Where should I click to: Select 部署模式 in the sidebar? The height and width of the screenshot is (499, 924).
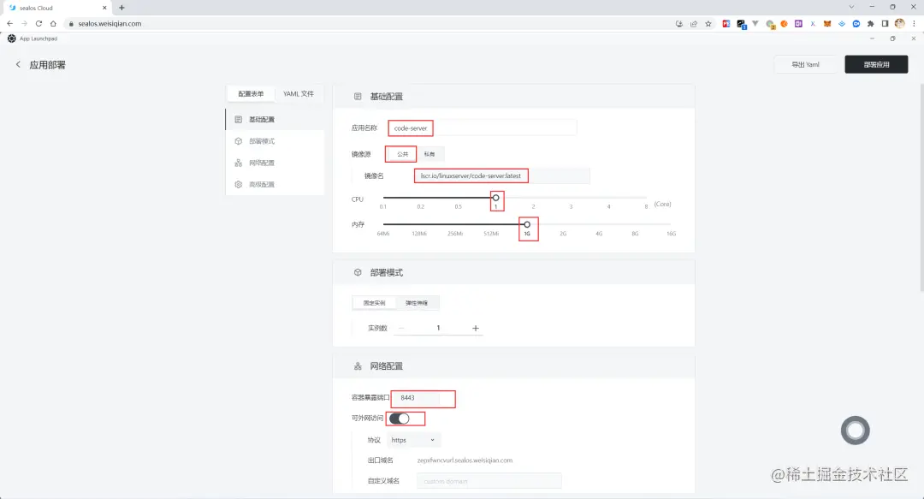(x=275, y=141)
